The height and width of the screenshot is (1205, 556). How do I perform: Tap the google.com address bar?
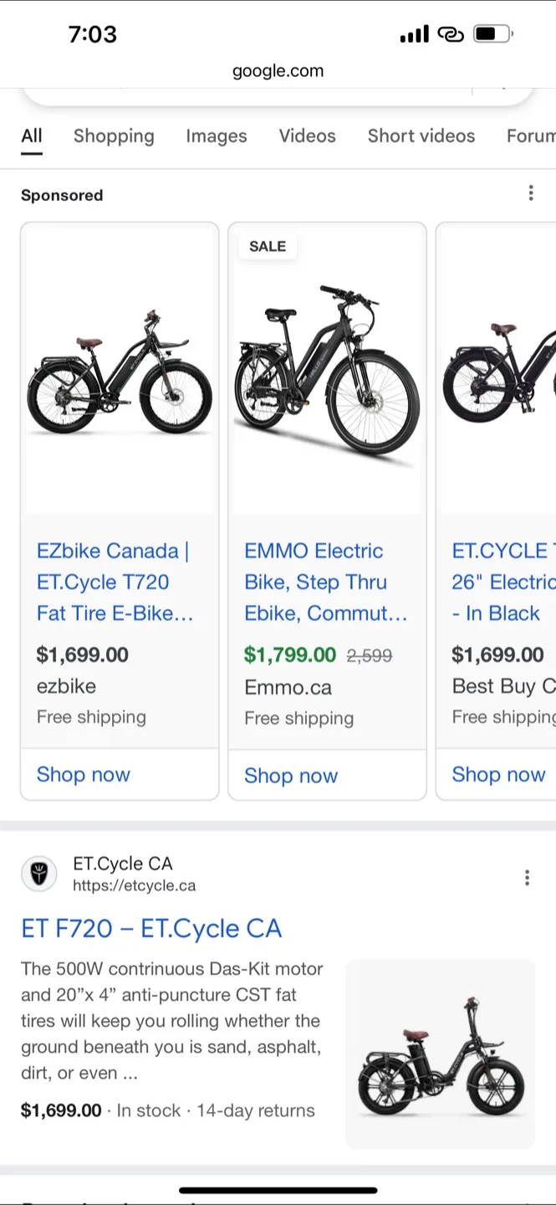(x=278, y=70)
